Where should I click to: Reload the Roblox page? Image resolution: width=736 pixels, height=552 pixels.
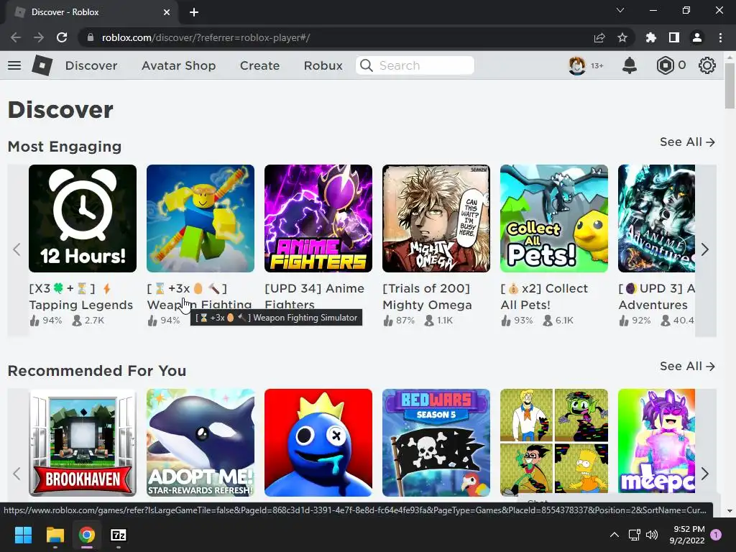click(x=62, y=37)
